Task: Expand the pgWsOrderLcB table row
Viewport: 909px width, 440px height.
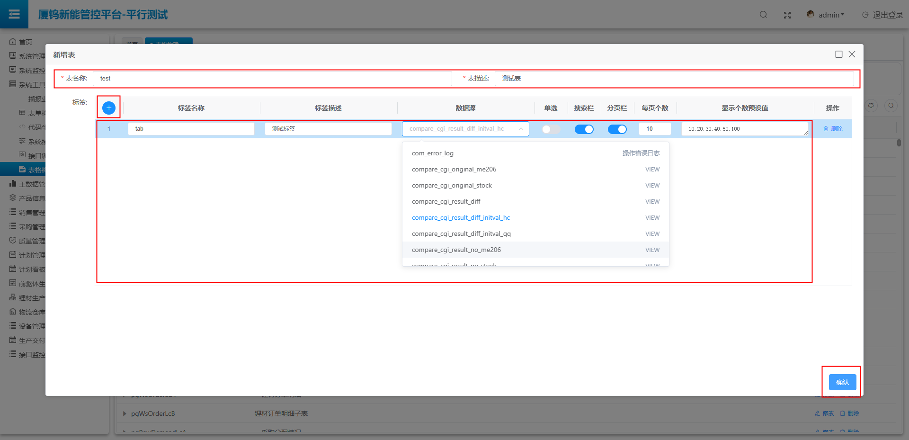Action: point(125,413)
